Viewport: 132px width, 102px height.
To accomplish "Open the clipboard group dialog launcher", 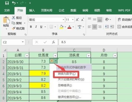I will (x=26, y=34).
